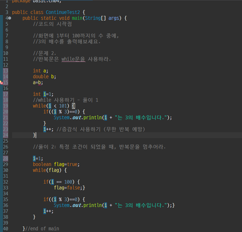The image size is (242, 232).
Task: Click the 'public class' keywords on line 3
Action: point(28,12)
